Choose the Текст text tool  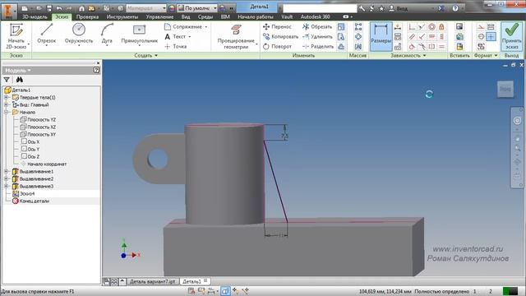(178, 36)
